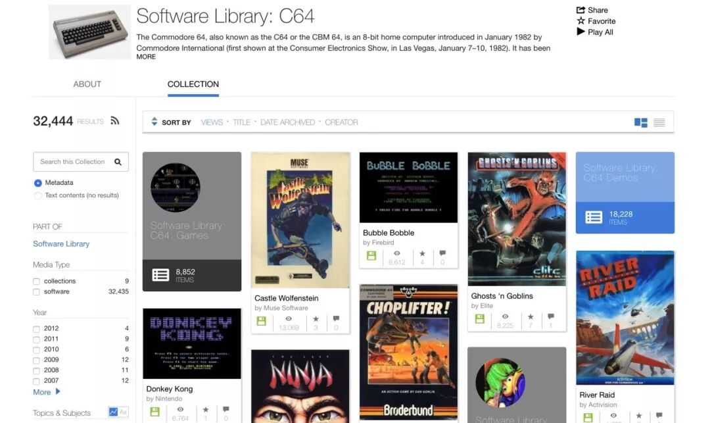Click the search magnifier icon

pos(118,162)
